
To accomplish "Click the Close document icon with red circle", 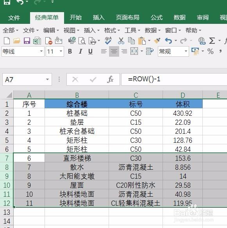I will click(x=48, y=41).
